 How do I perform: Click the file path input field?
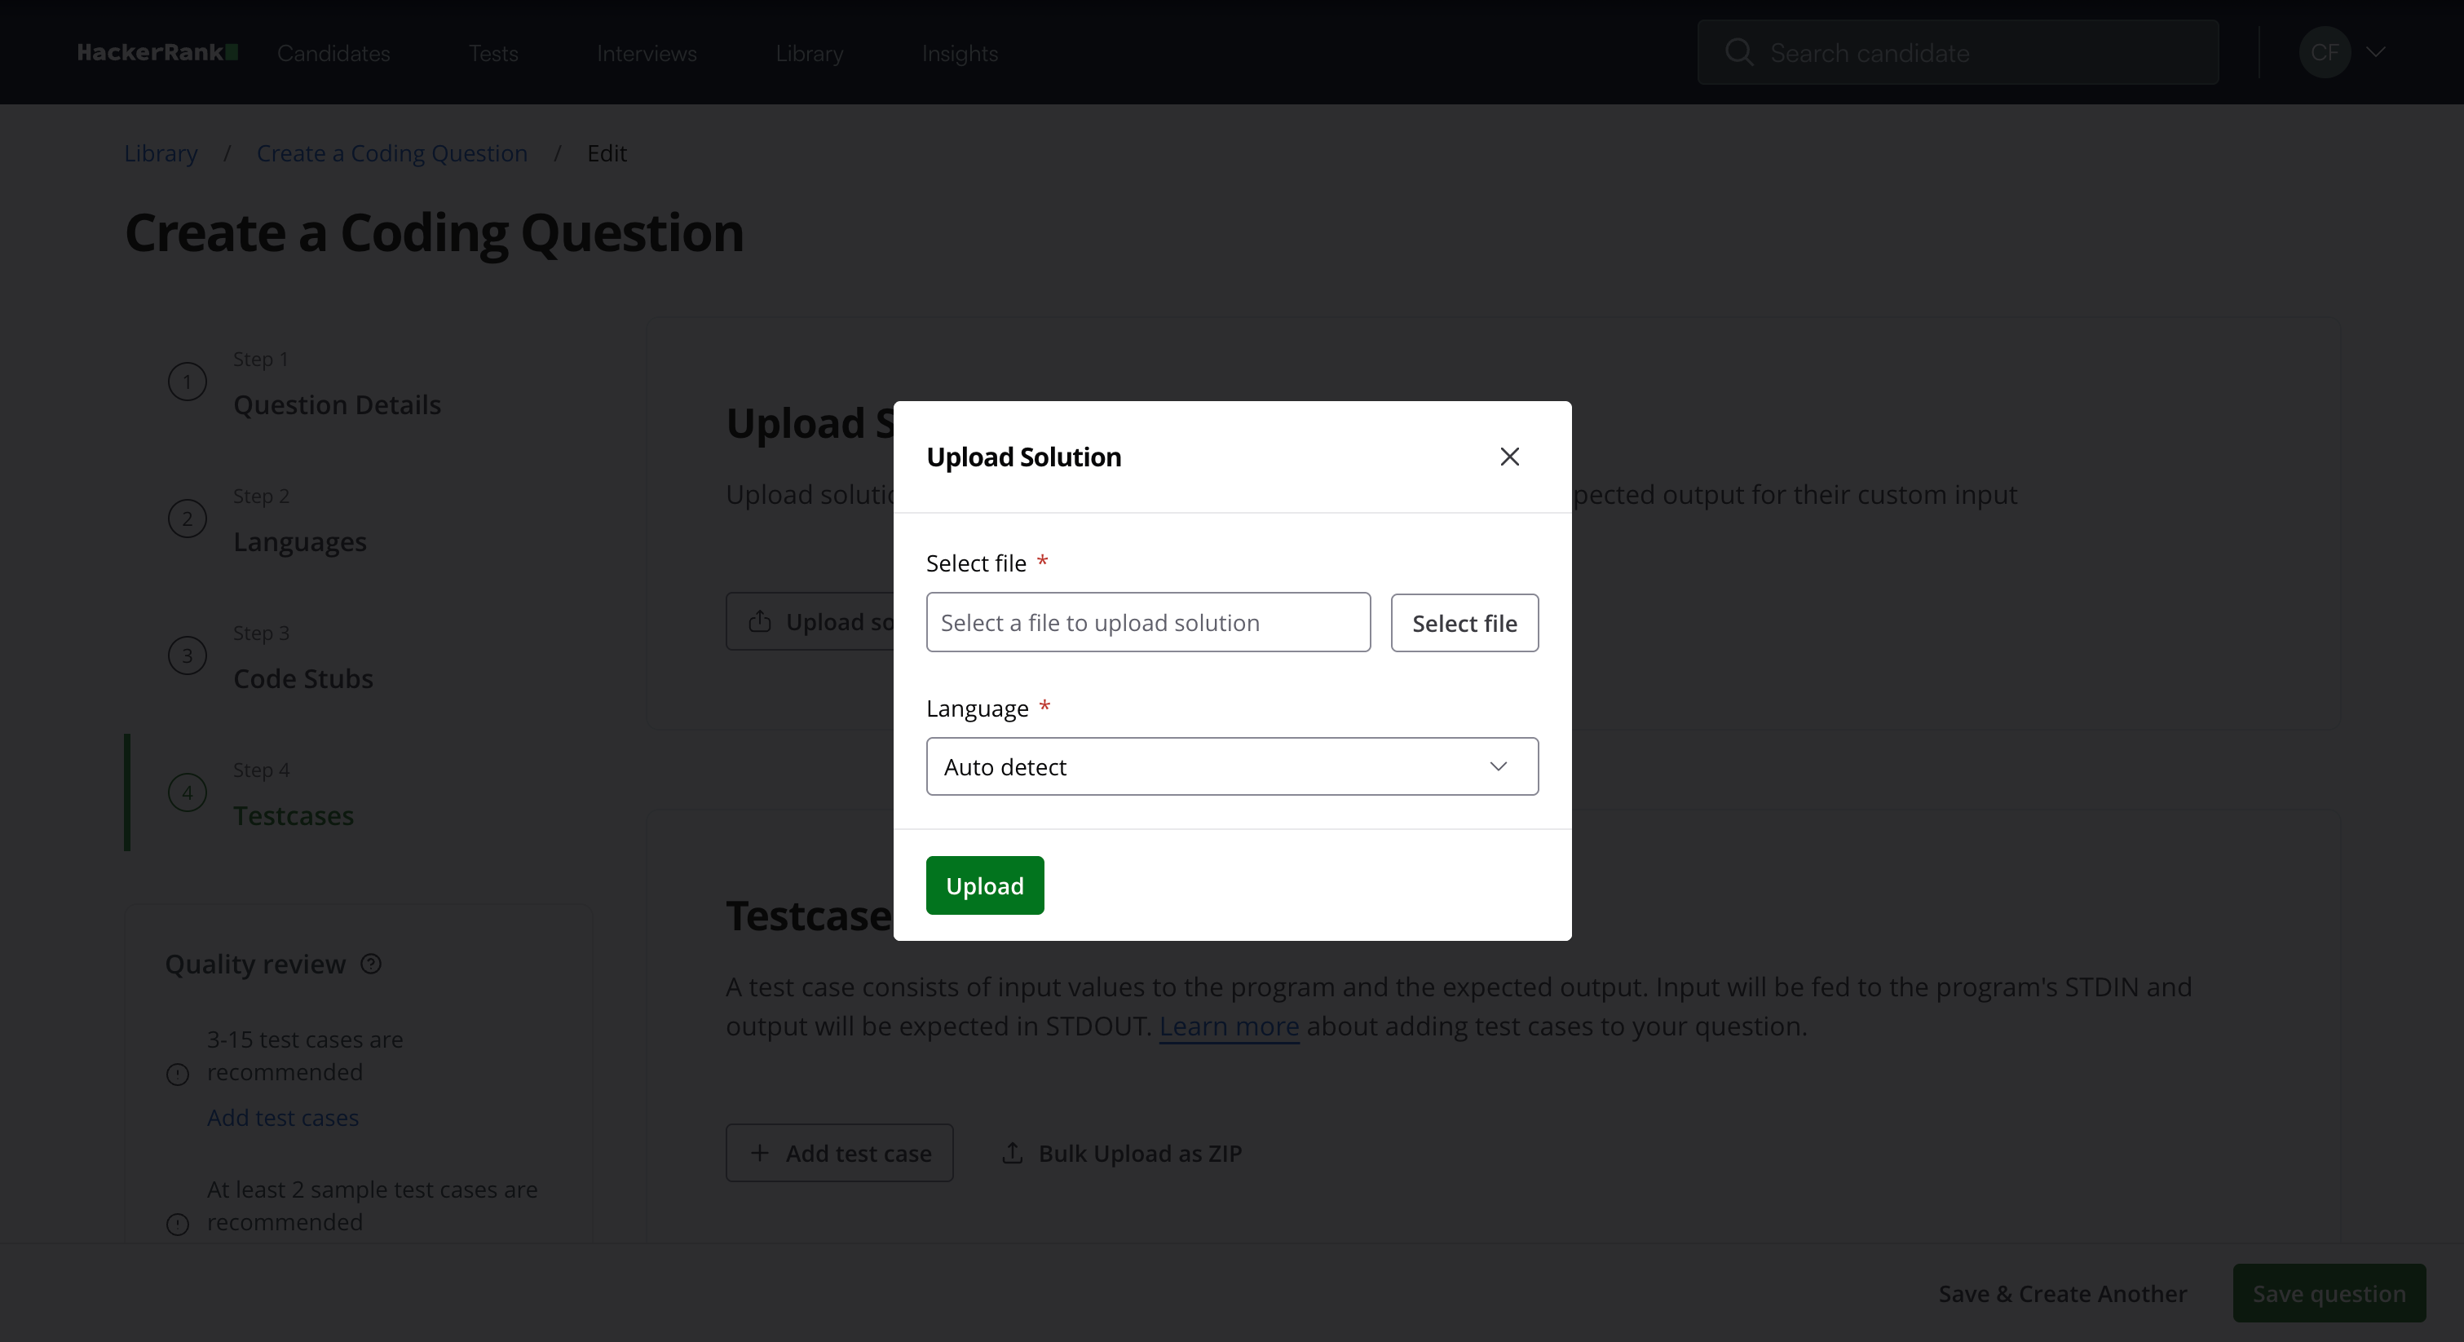click(1147, 623)
